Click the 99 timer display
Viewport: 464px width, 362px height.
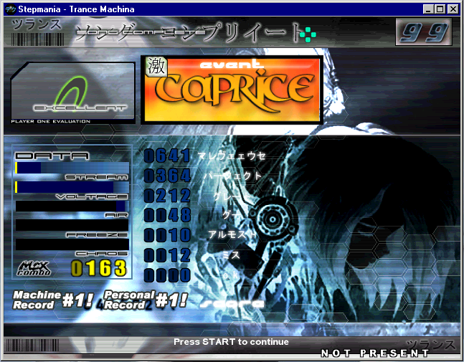tap(423, 32)
